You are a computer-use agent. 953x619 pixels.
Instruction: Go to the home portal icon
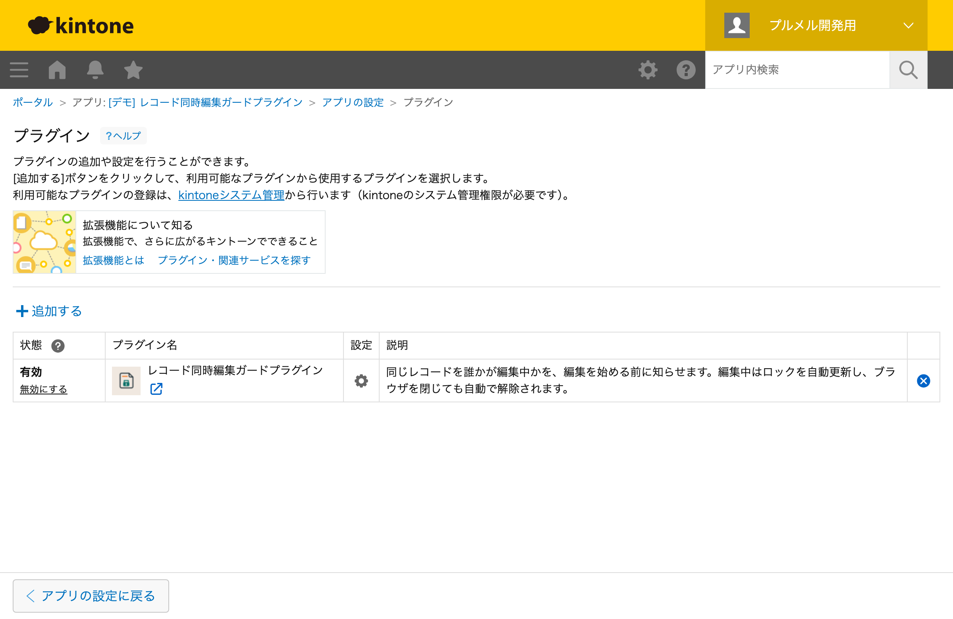(x=57, y=69)
